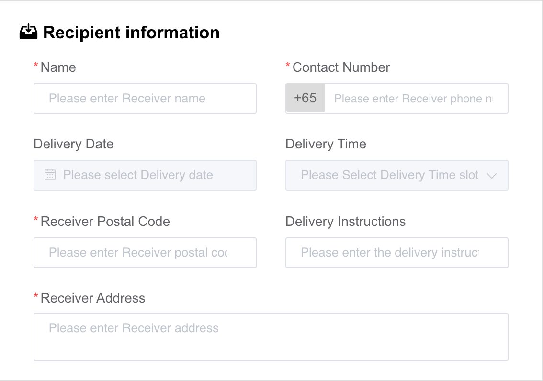Image resolution: width=543 pixels, height=381 pixels.
Task: Click the asterisk beside Receiver Address label
Action: [35, 295]
